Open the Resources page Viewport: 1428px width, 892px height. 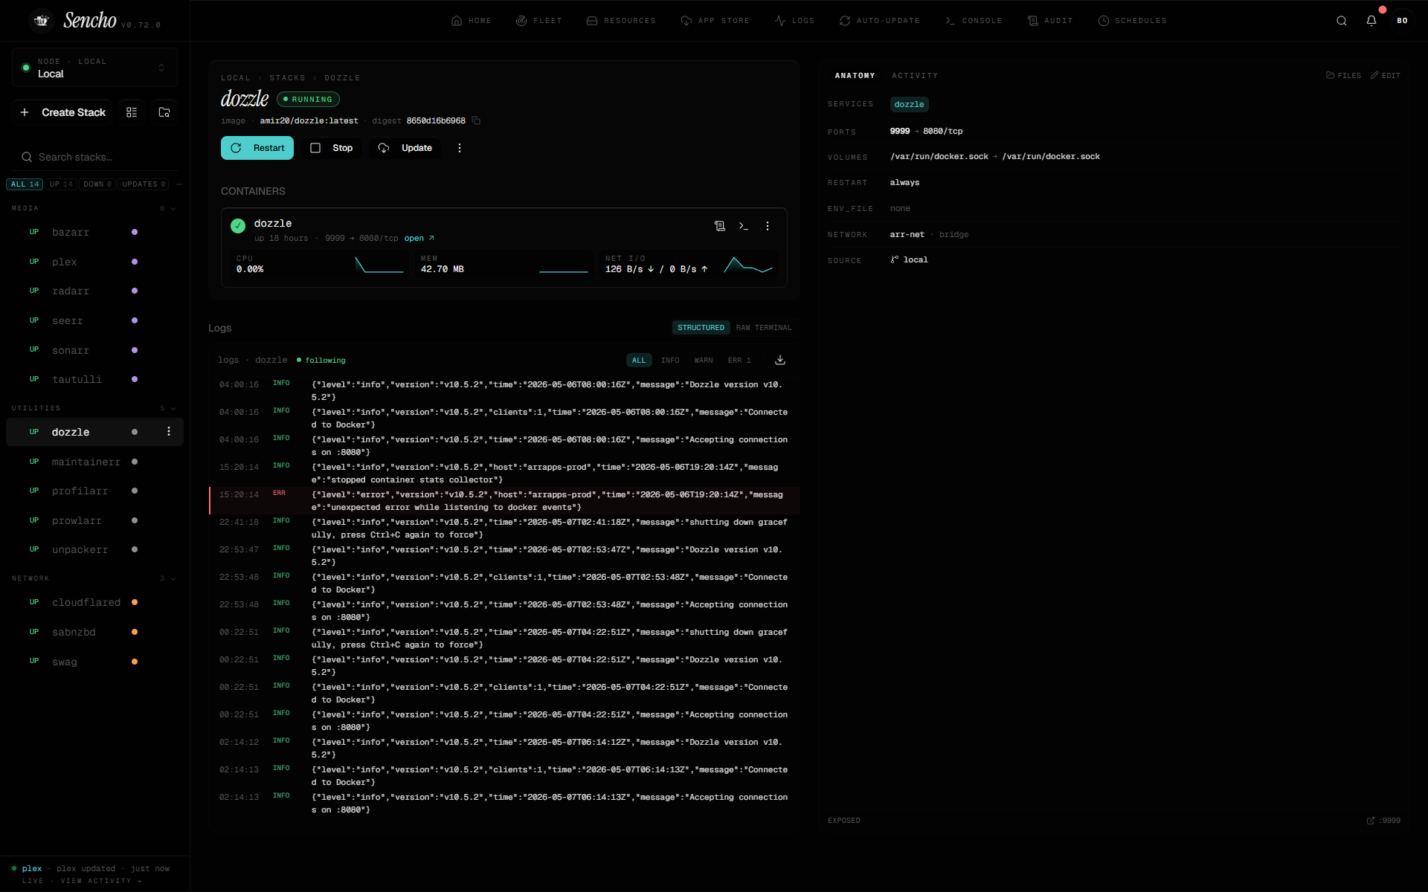pyautogui.click(x=621, y=21)
